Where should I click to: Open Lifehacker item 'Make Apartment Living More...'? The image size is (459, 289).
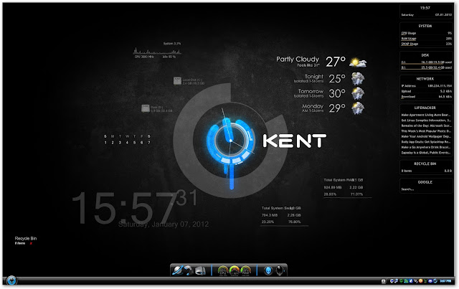(426, 115)
